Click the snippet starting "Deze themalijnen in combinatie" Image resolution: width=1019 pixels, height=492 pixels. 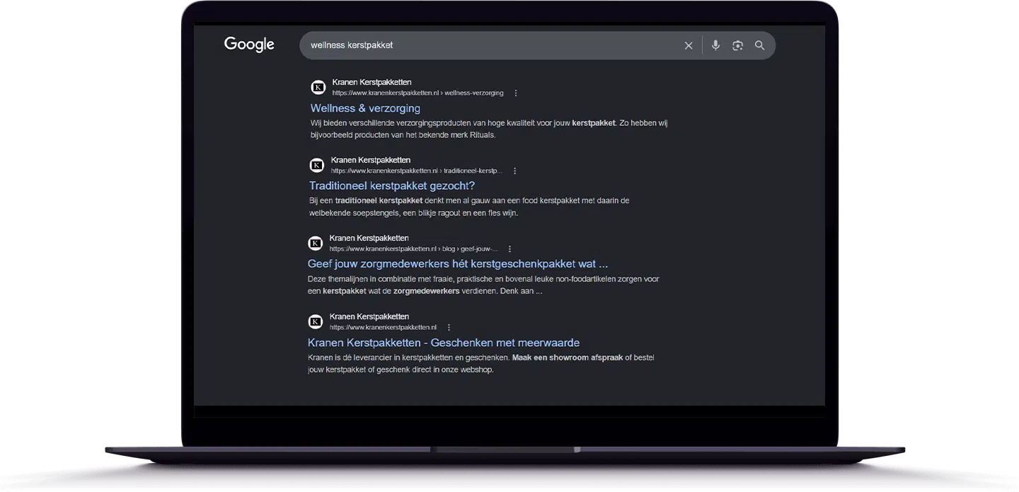pyautogui.click(x=483, y=285)
